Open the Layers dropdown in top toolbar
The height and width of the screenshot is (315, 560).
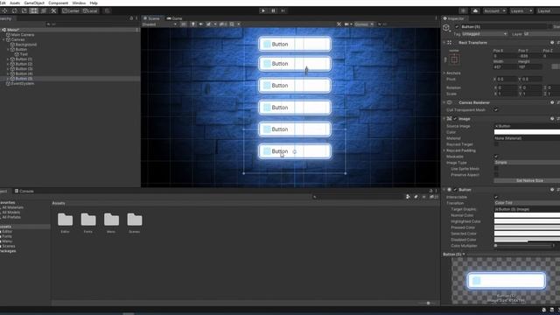click(x=521, y=11)
